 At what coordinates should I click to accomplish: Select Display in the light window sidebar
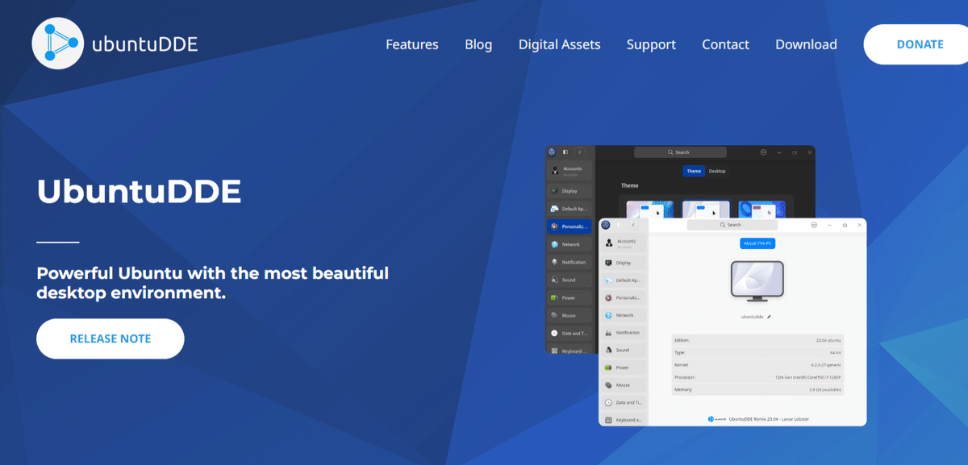point(623,263)
